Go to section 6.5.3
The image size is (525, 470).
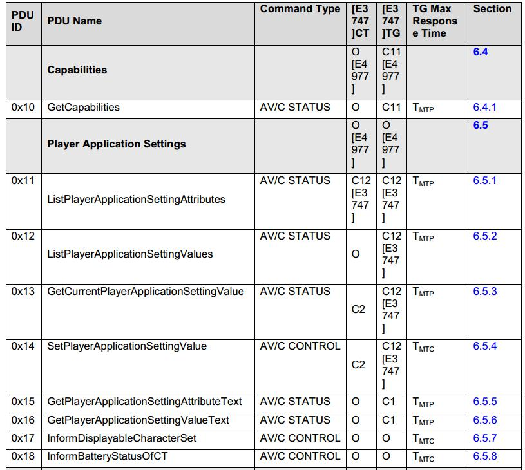(x=485, y=291)
